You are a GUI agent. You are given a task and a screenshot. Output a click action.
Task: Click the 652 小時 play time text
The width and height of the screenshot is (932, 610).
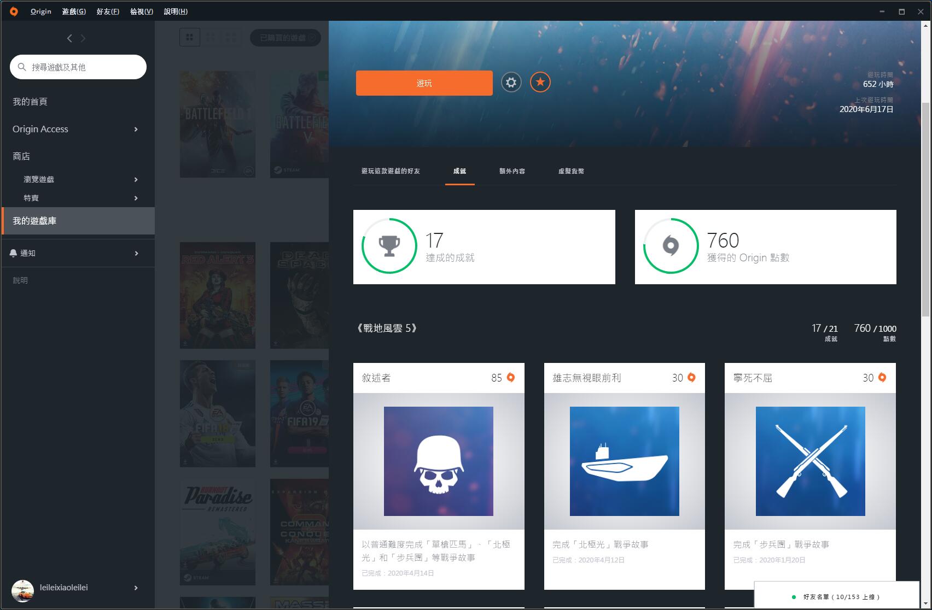tap(878, 84)
